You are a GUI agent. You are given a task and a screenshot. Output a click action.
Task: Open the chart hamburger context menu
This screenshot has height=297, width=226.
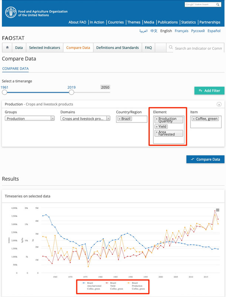point(218,210)
